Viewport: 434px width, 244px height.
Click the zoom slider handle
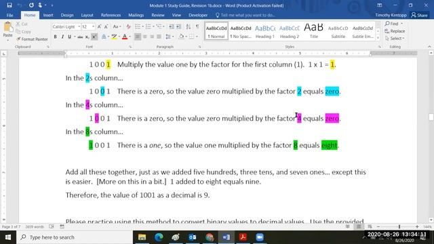pos(399,226)
